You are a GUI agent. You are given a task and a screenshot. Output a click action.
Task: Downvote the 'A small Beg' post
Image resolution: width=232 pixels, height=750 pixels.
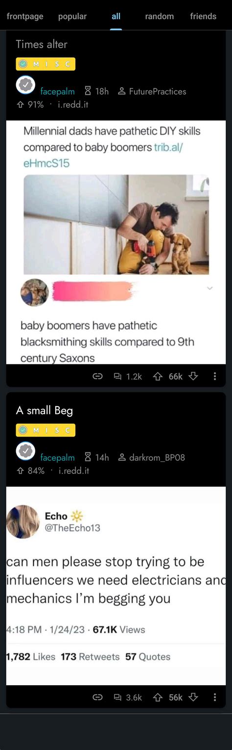tap(193, 697)
